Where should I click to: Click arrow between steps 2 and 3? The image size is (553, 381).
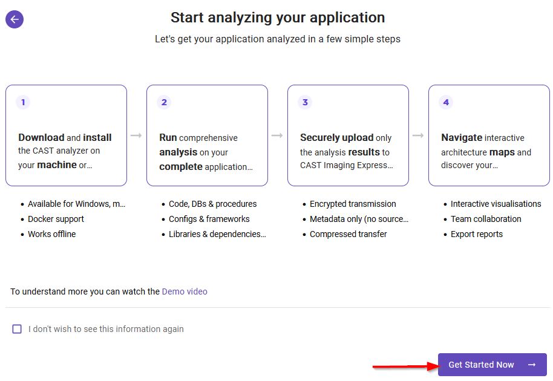277,135
